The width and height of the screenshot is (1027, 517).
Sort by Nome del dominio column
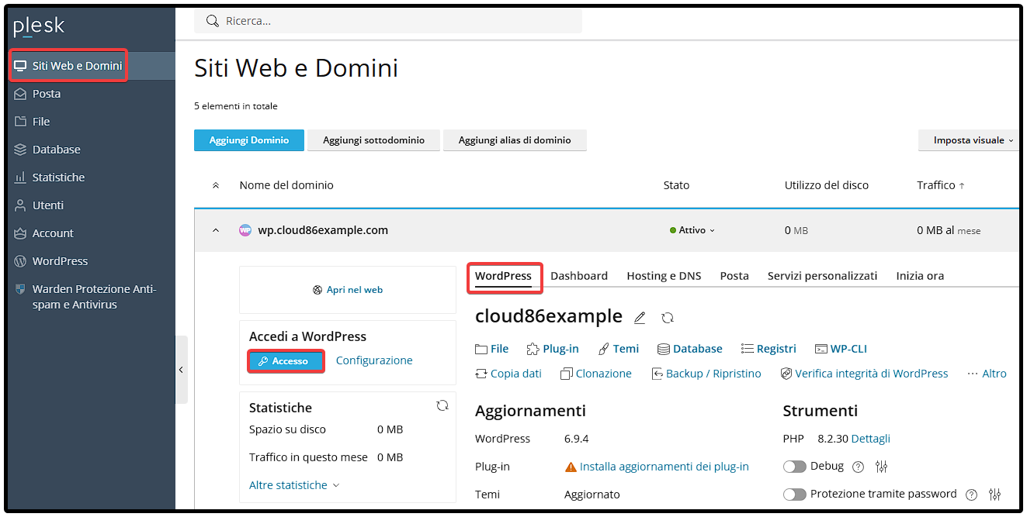[286, 185]
